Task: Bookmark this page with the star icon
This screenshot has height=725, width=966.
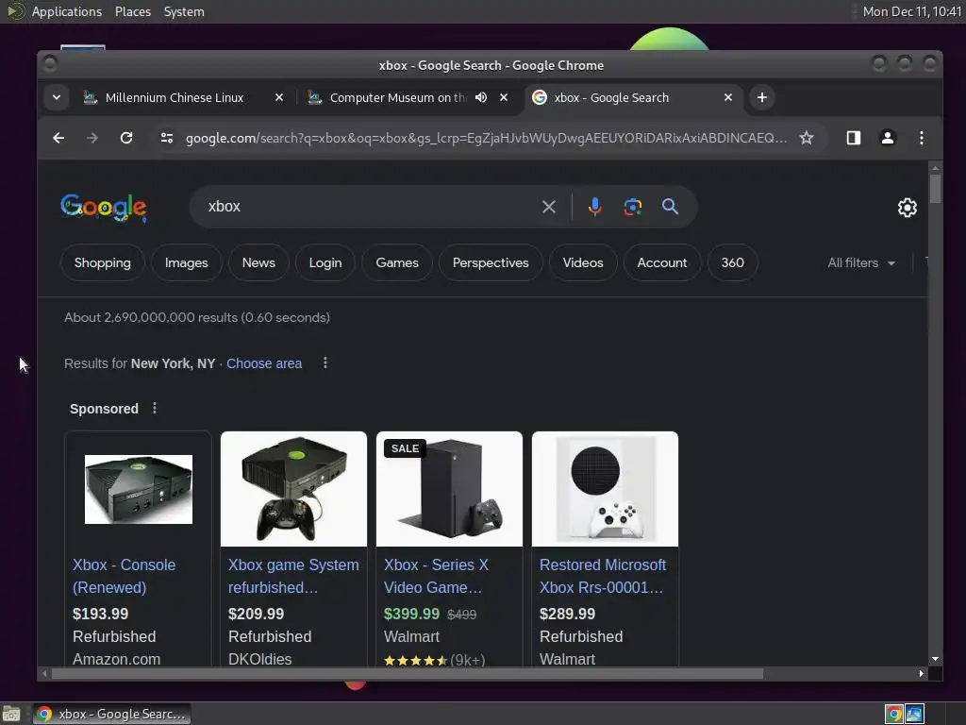Action: pos(807,138)
